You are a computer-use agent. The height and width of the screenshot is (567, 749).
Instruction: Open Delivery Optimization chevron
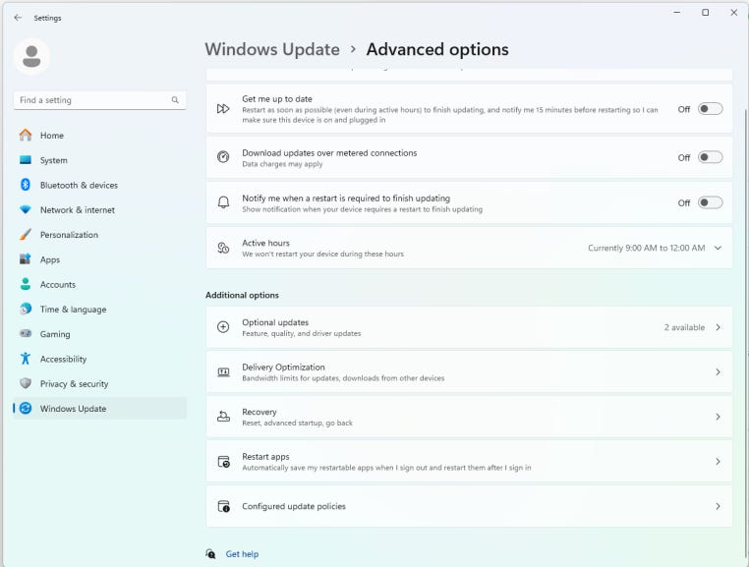[x=718, y=372]
